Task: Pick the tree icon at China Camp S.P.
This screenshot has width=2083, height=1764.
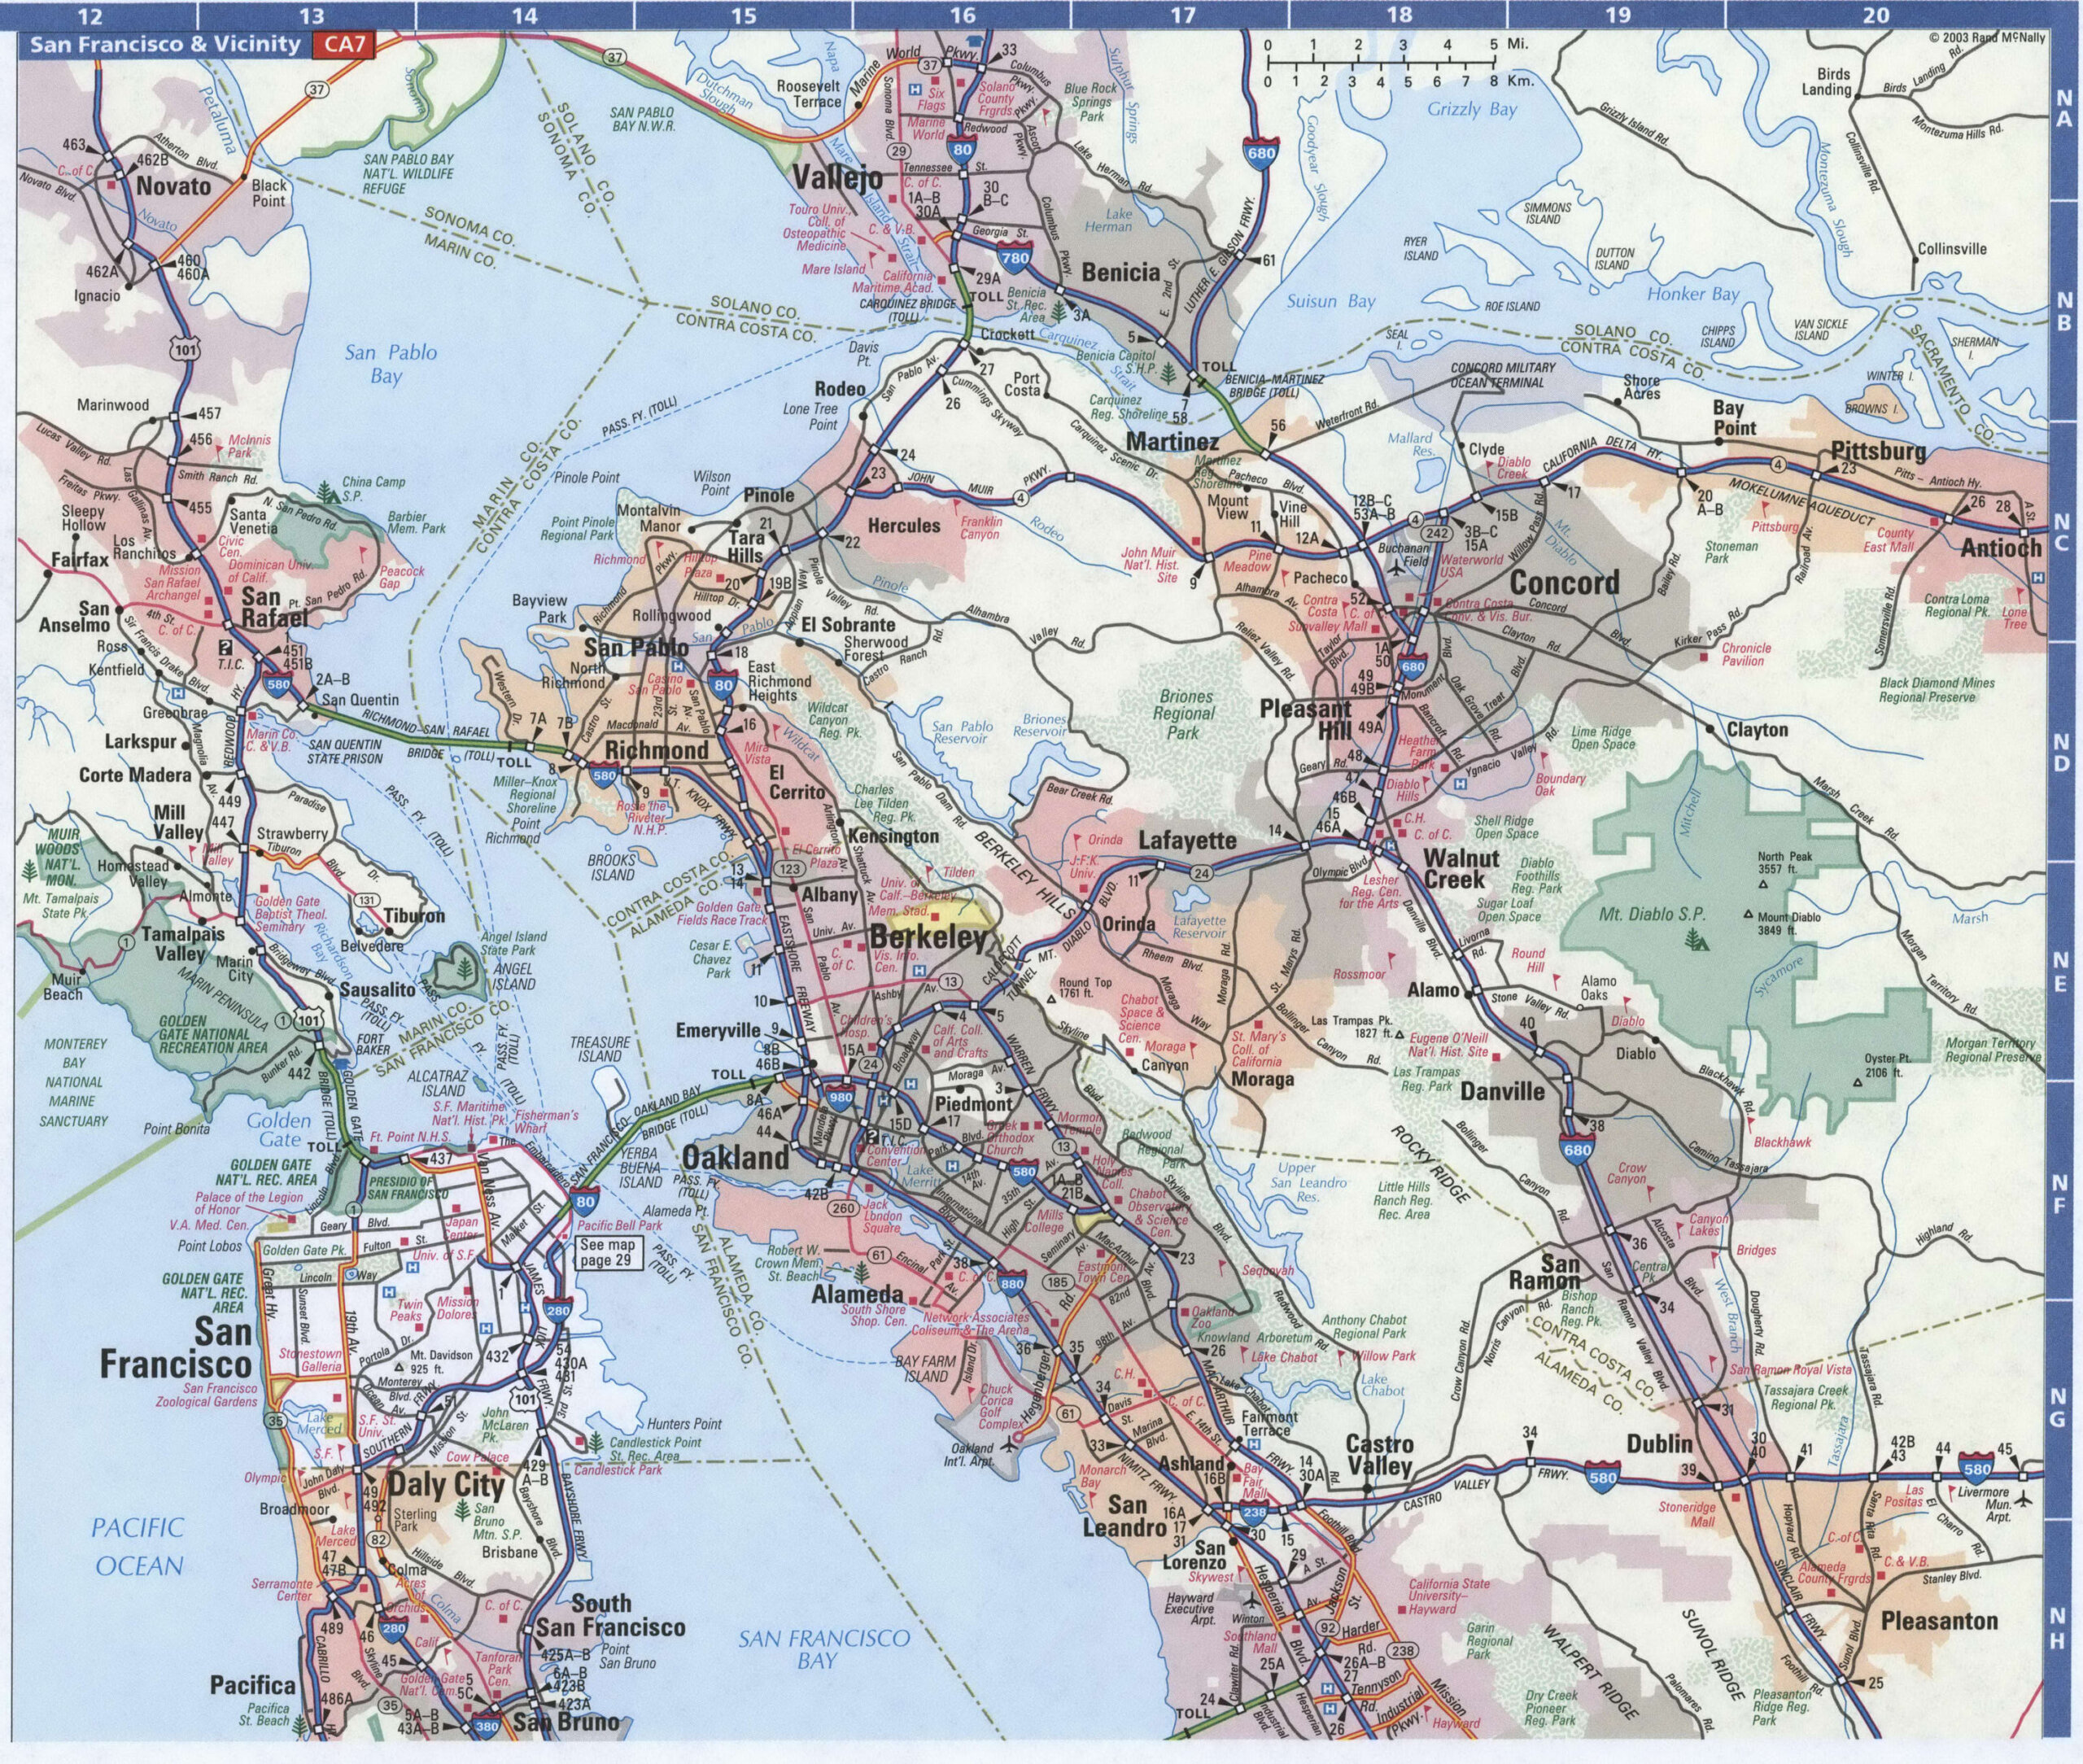Action: (327, 491)
